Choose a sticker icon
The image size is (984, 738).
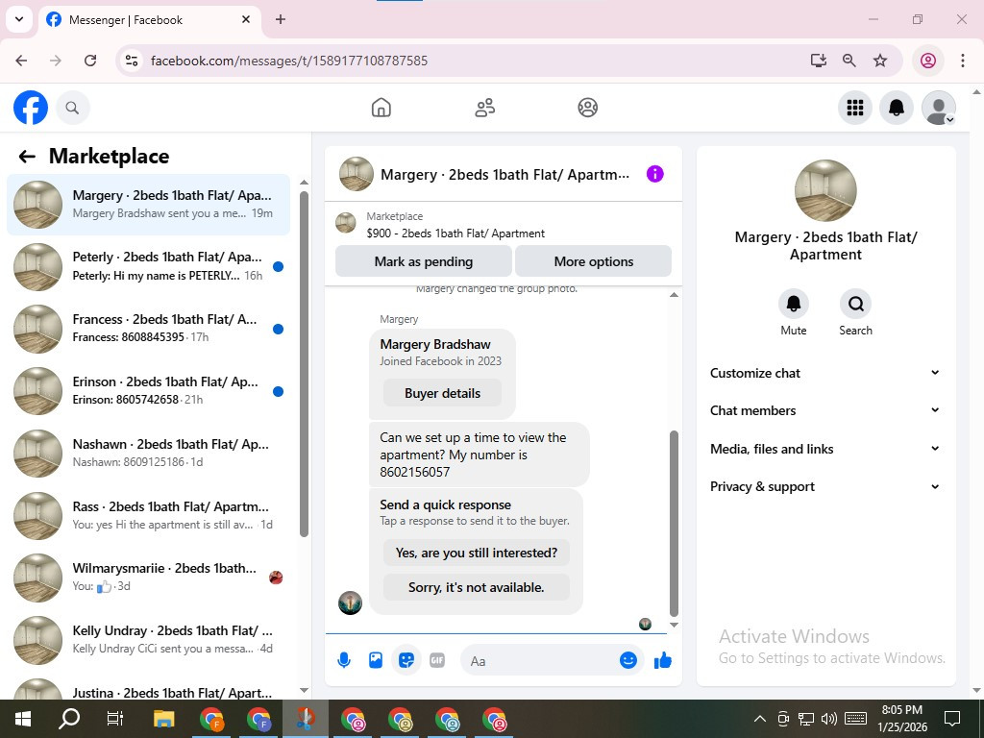click(406, 660)
